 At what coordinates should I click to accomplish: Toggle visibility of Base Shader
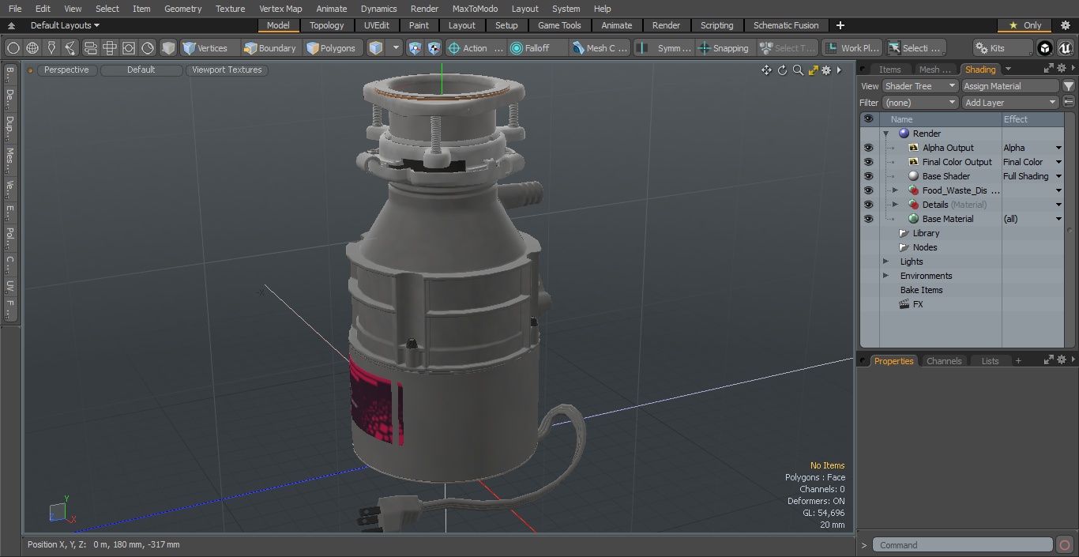868,176
